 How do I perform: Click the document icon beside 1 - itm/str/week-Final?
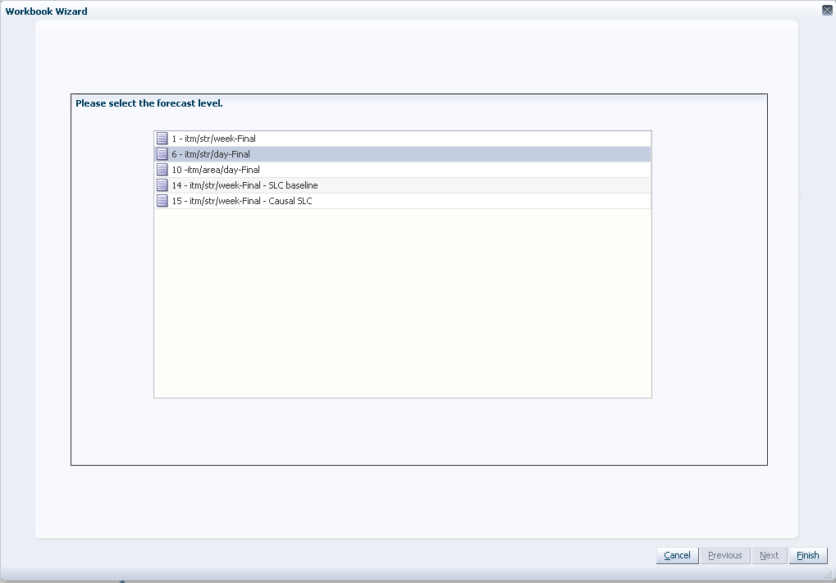pyautogui.click(x=162, y=139)
